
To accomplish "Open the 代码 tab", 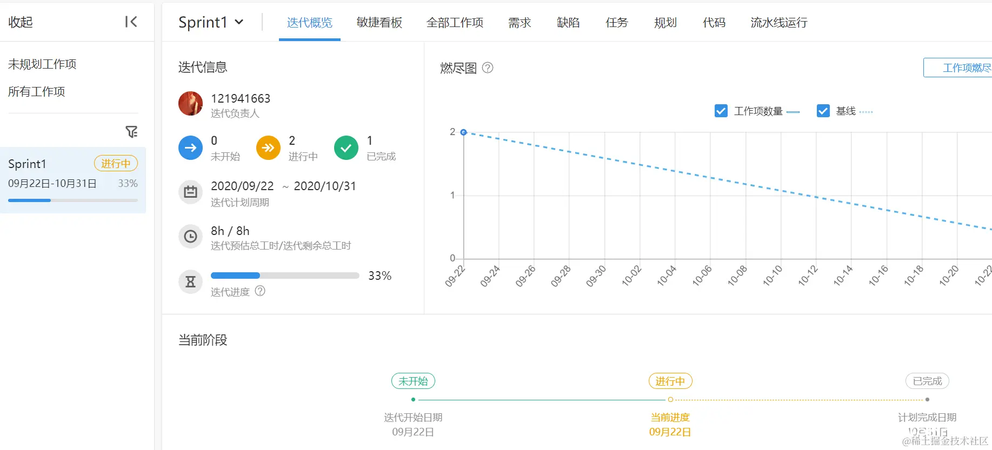I will [x=714, y=22].
